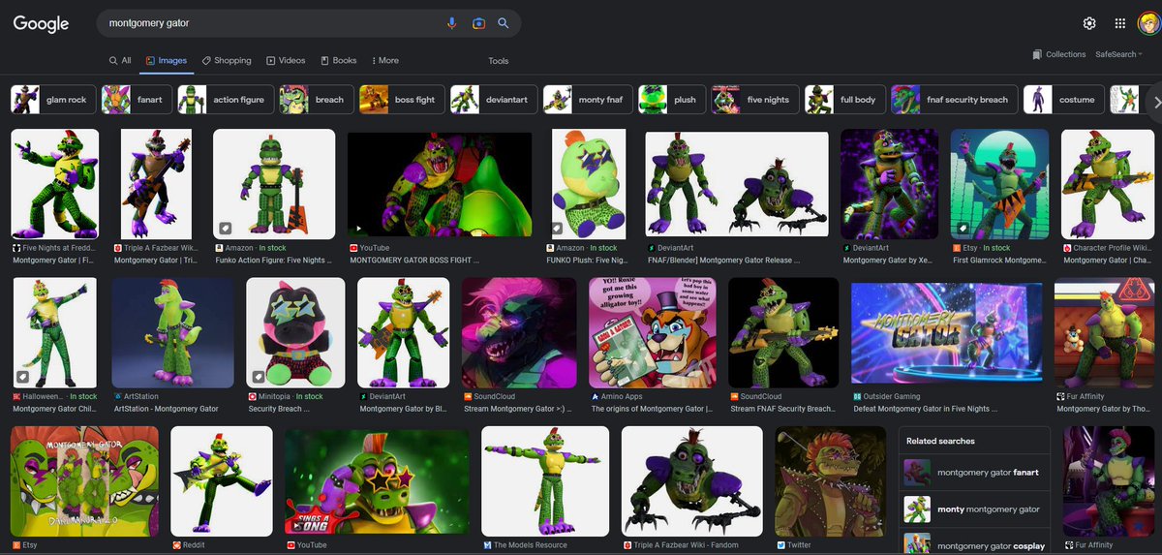Viewport: 1162px width, 555px height.
Task: Open the Amino Apps comic thumbnail
Action: 652,333
